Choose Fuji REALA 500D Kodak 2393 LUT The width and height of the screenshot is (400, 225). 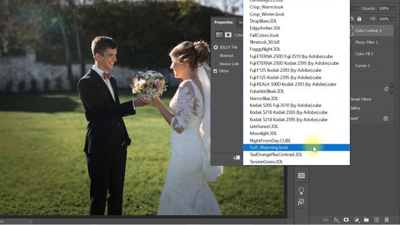click(x=296, y=84)
